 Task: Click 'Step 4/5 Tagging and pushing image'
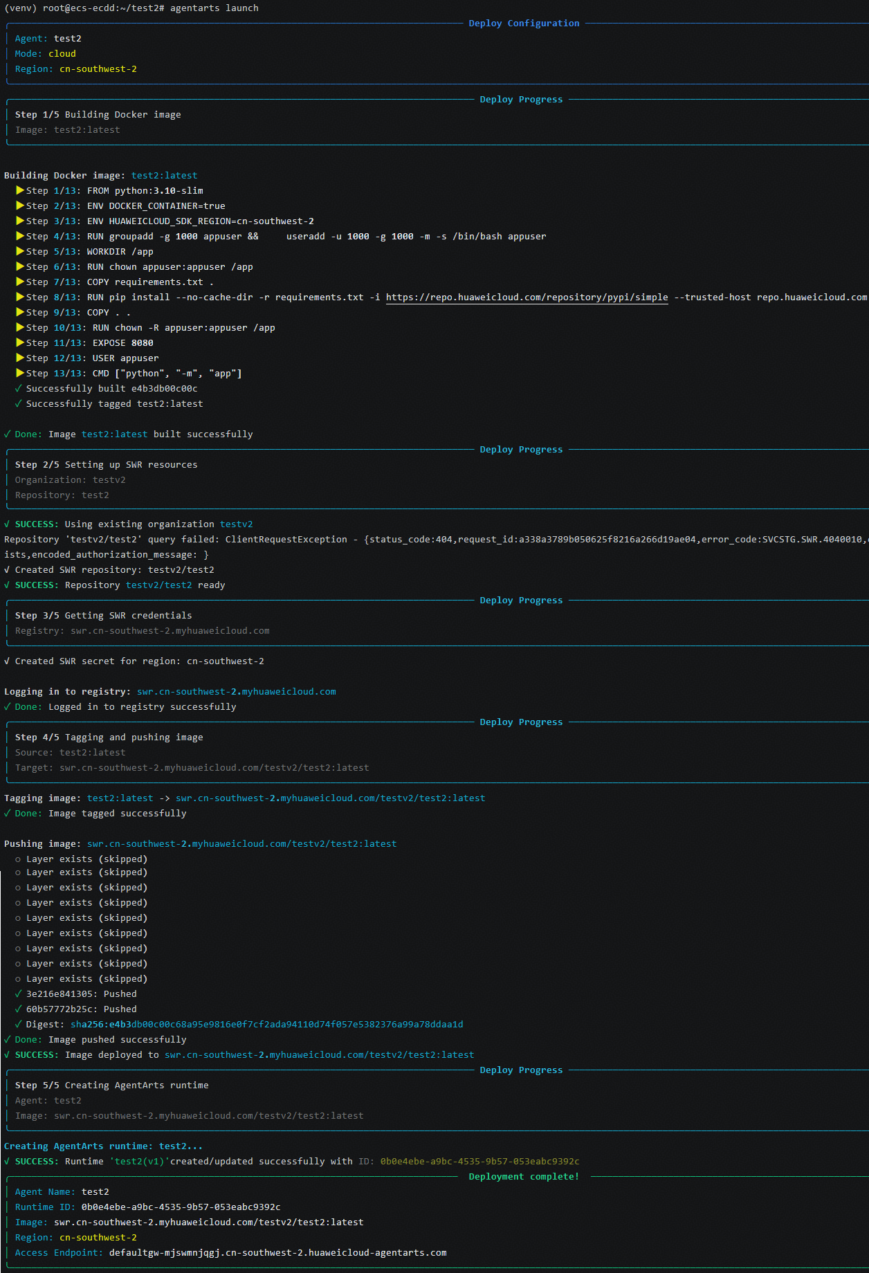click(x=109, y=738)
